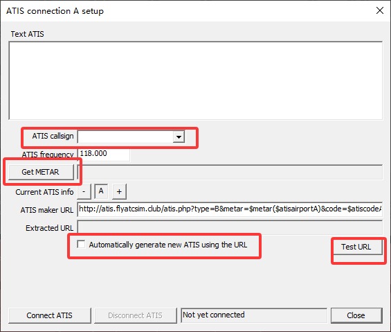Click the ATIS callsign combo box field
The height and width of the screenshot is (332, 391).
pyautogui.click(x=131, y=137)
